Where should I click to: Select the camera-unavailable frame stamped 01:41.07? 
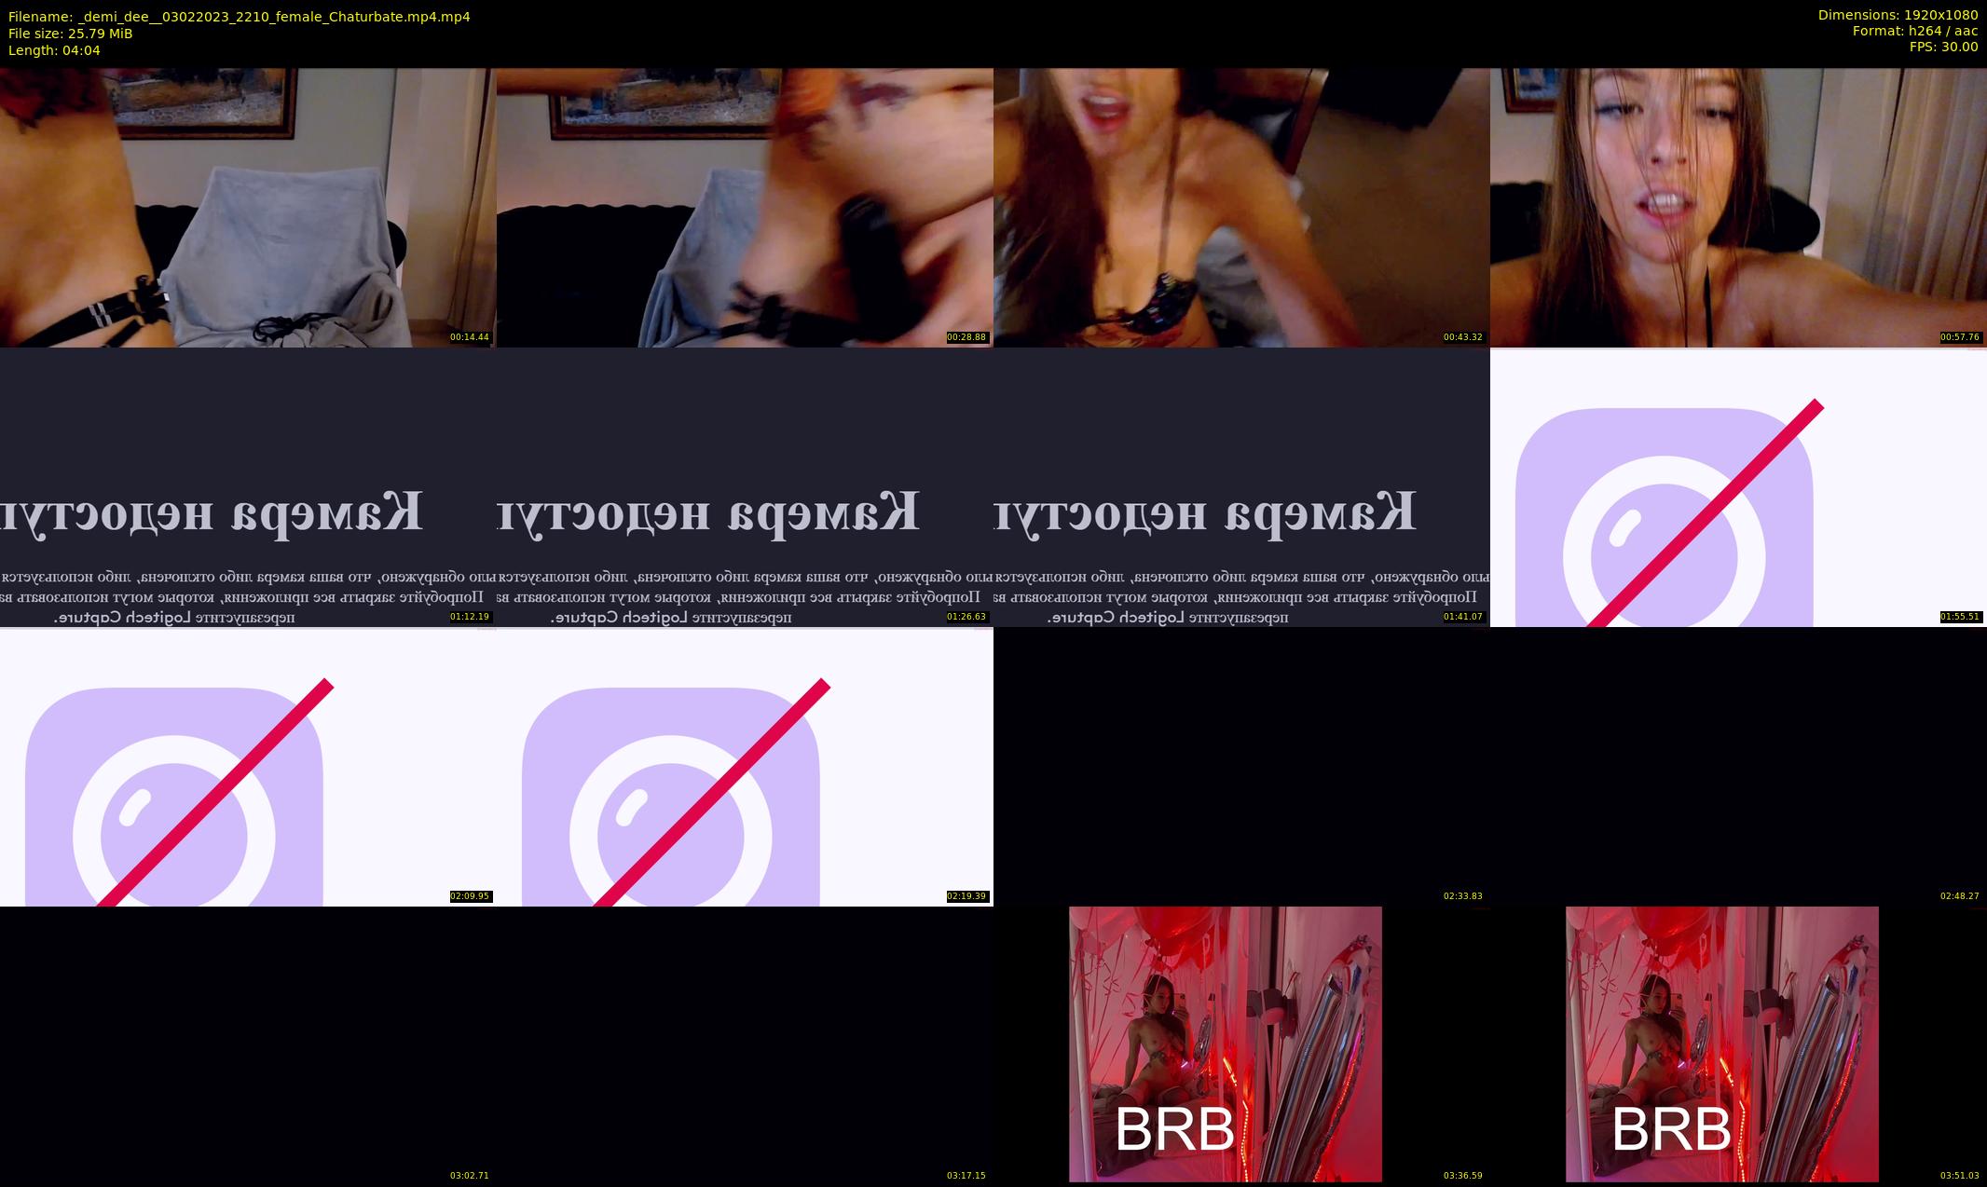pos(1241,487)
